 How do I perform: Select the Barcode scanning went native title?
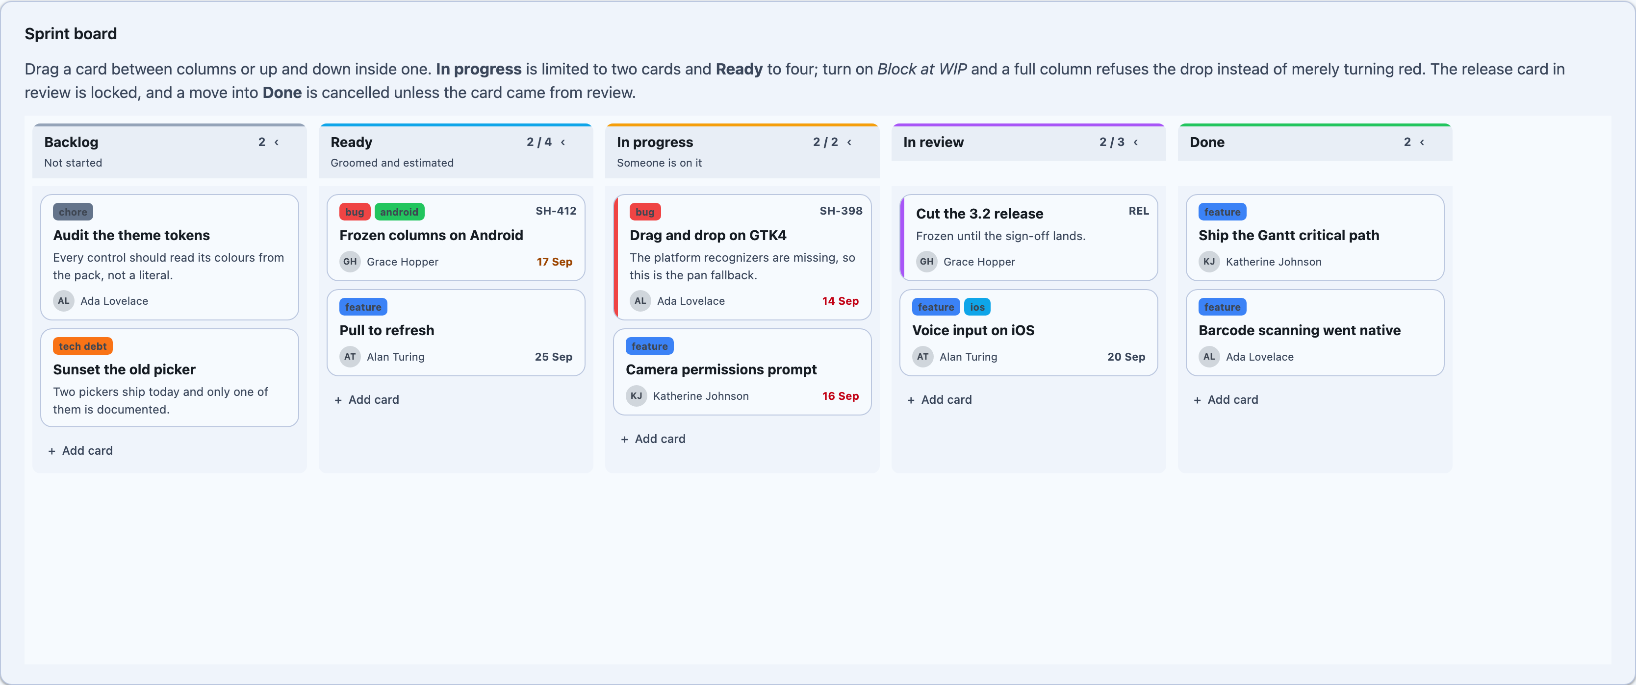click(x=1300, y=330)
